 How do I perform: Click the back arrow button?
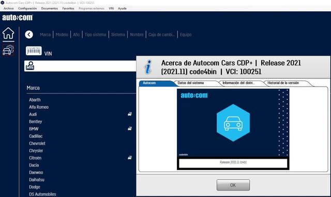coord(29,35)
